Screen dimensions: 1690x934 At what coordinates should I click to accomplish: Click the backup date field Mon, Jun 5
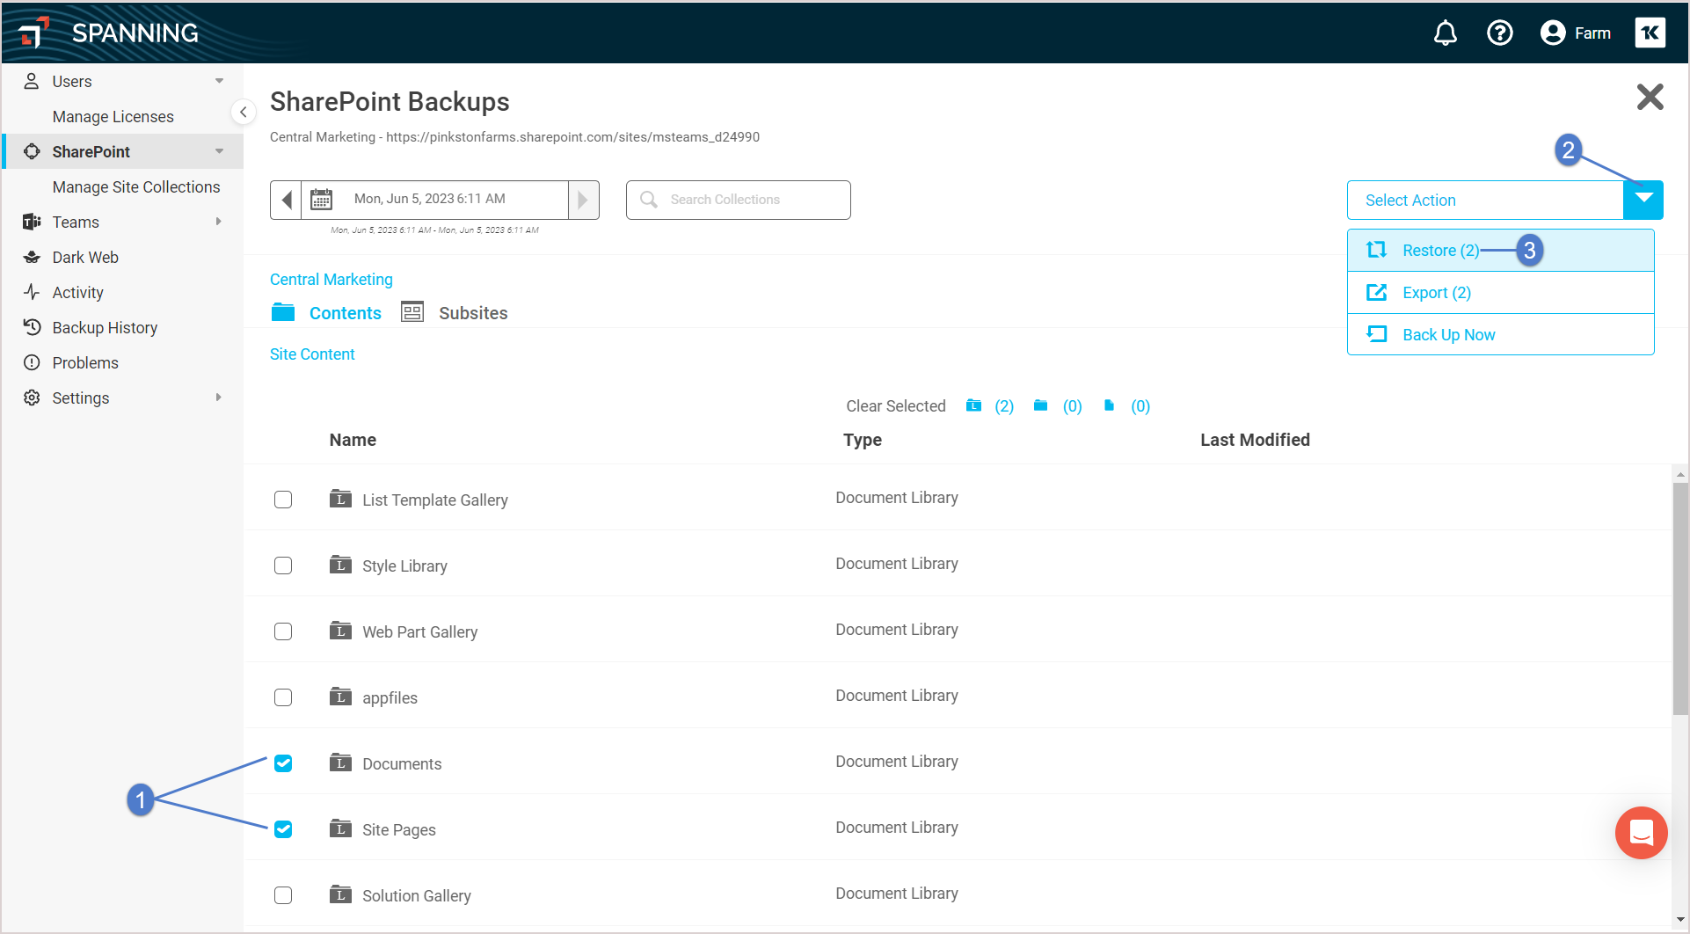pyautogui.click(x=434, y=200)
